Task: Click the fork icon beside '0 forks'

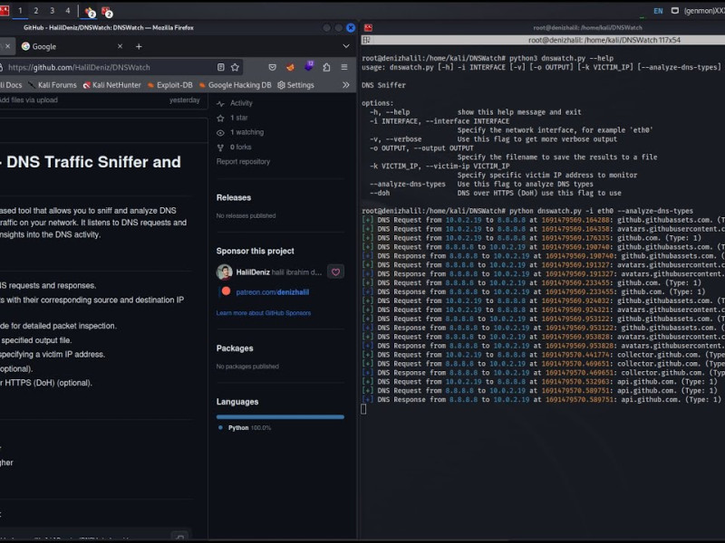Action: click(x=220, y=148)
